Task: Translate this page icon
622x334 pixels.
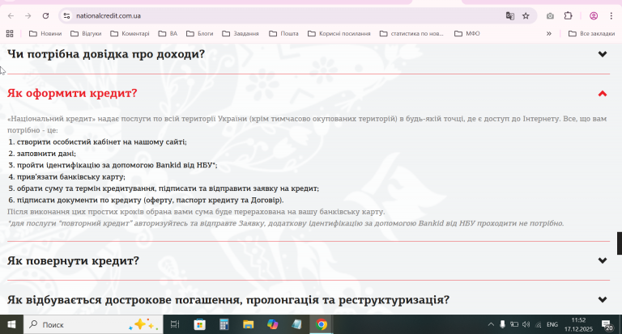Action: (509, 16)
